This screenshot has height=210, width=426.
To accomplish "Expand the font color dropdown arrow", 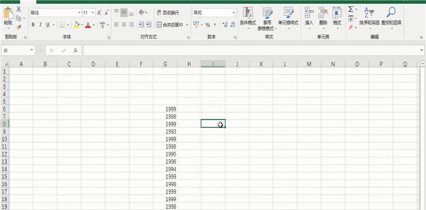I will click(93, 25).
